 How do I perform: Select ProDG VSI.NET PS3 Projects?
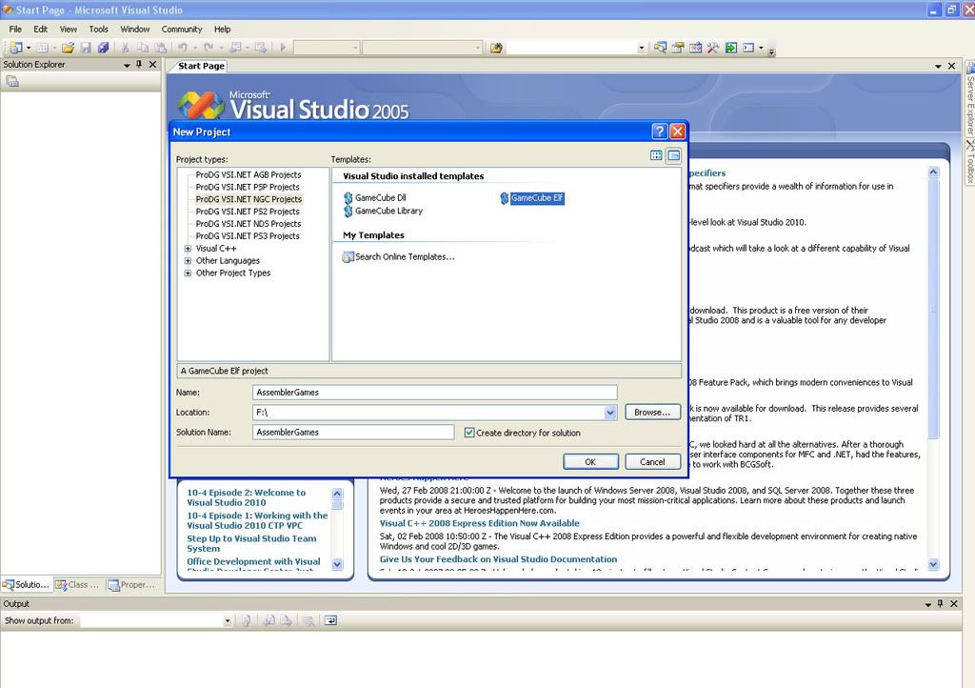point(248,236)
